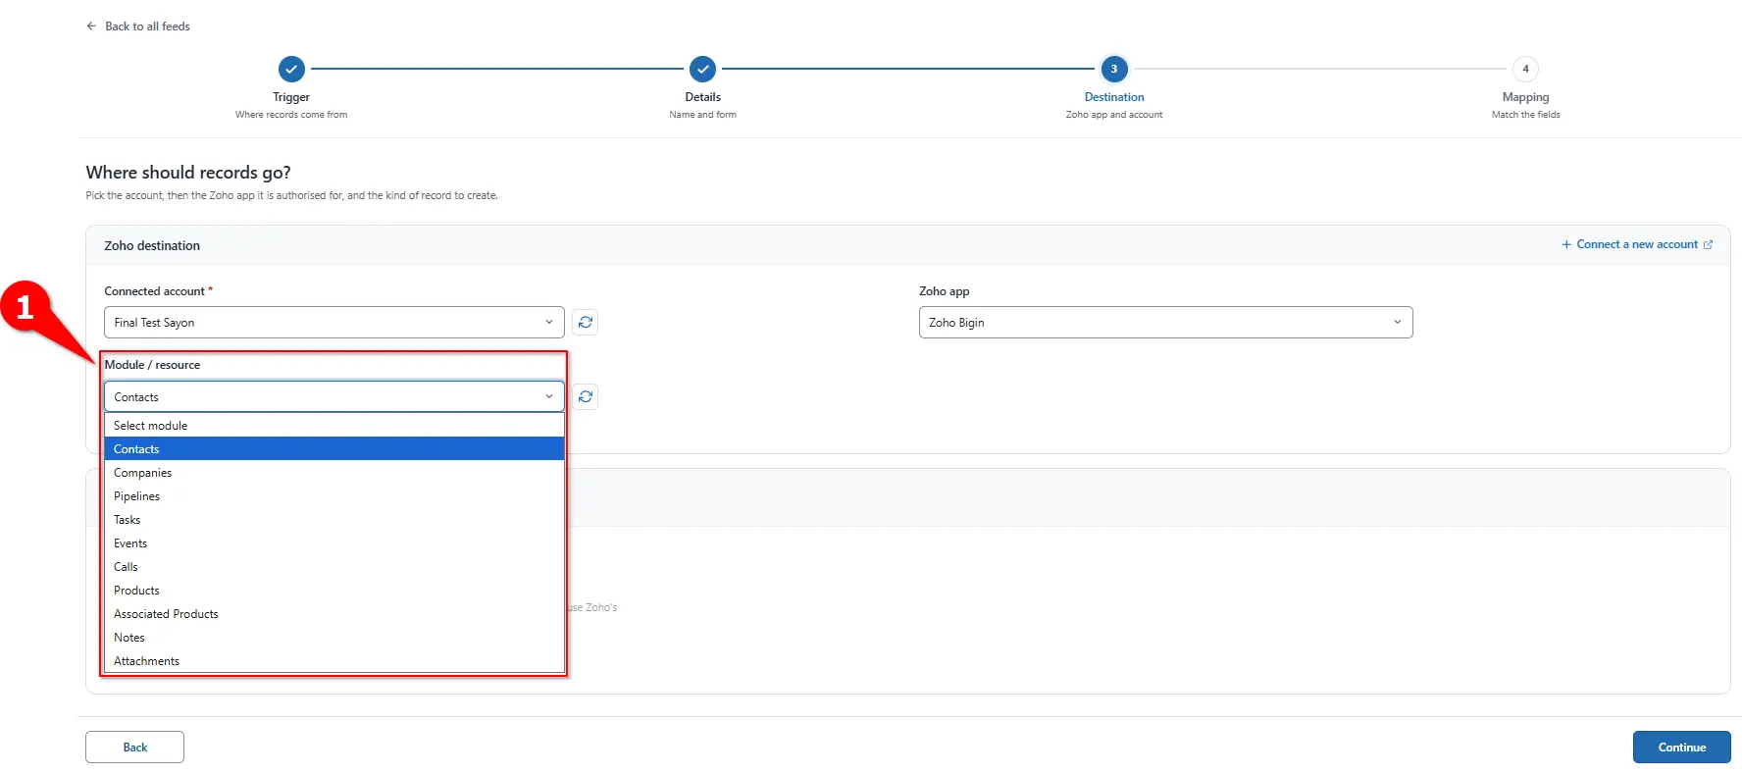Refresh the module list
This screenshot has width=1742, height=774.
point(586,397)
